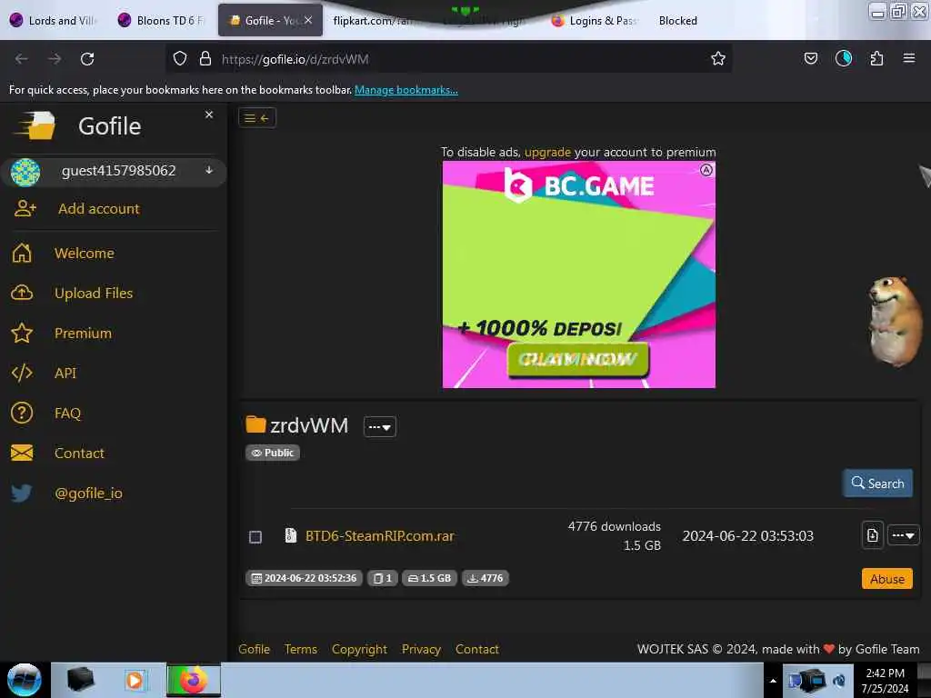Collapse sidebar using the toggle button
Screen dimensions: 931x698
click(257, 118)
